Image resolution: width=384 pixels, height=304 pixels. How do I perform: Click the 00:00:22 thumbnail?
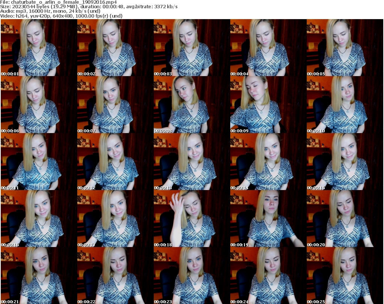point(115,276)
